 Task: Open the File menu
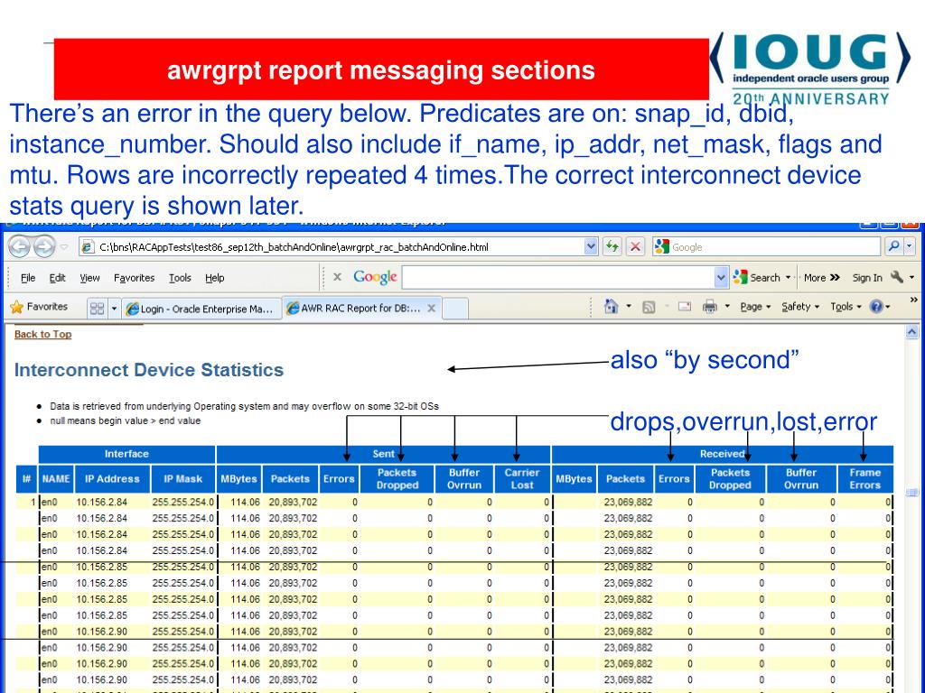point(28,278)
